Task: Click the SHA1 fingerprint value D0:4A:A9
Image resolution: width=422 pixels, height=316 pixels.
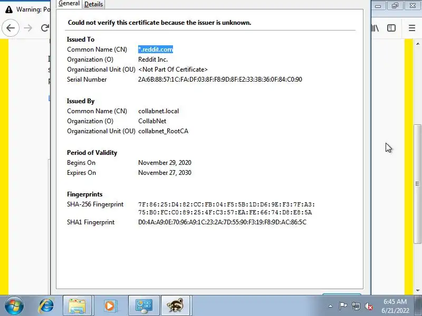Action: pos(222,222)
